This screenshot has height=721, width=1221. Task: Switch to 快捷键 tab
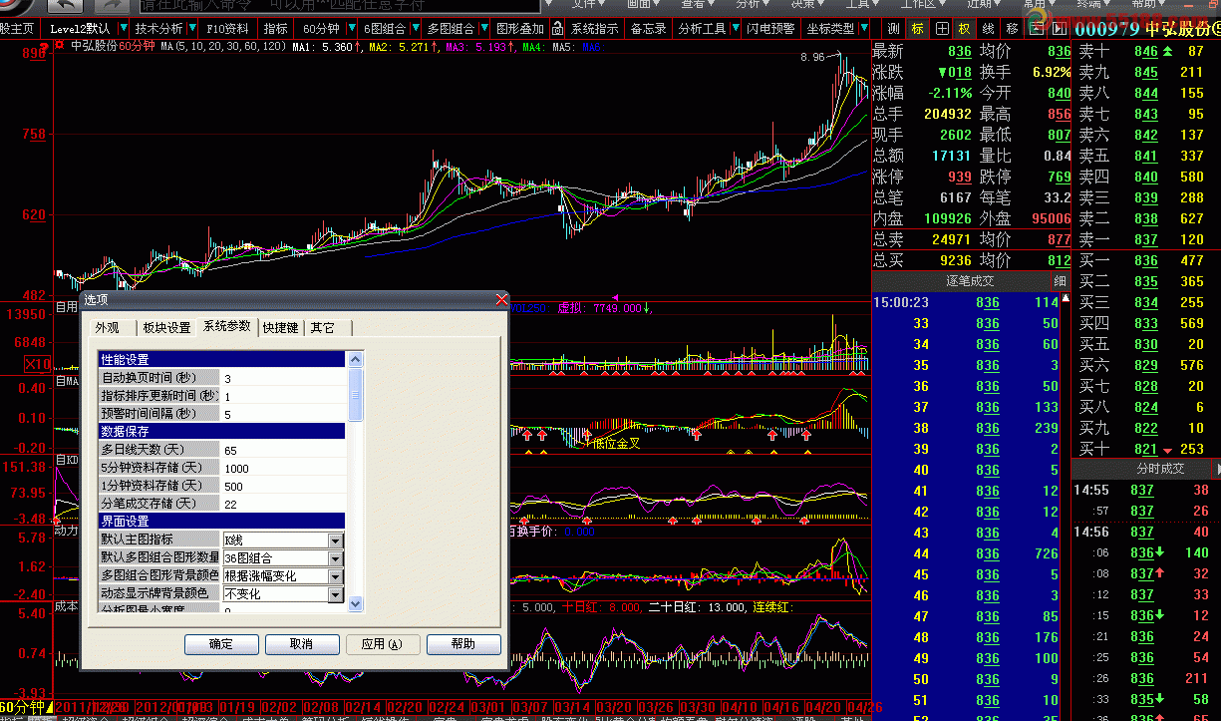280,328
